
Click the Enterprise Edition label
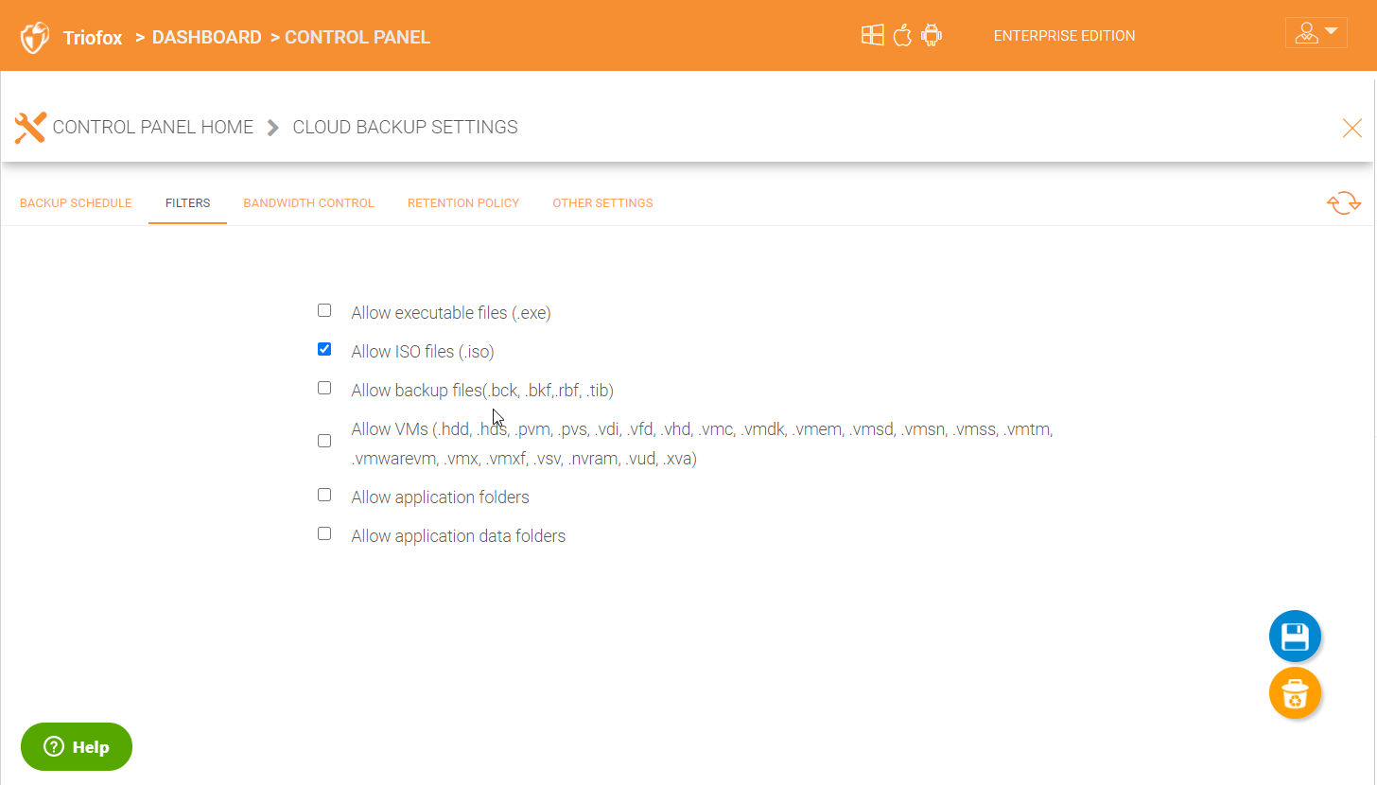[x=1064, y=36]
